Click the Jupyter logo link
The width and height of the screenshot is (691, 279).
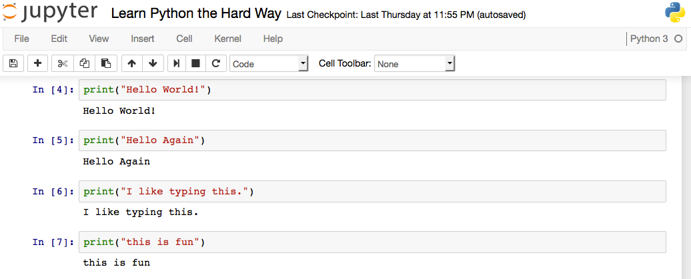(50, 13)
